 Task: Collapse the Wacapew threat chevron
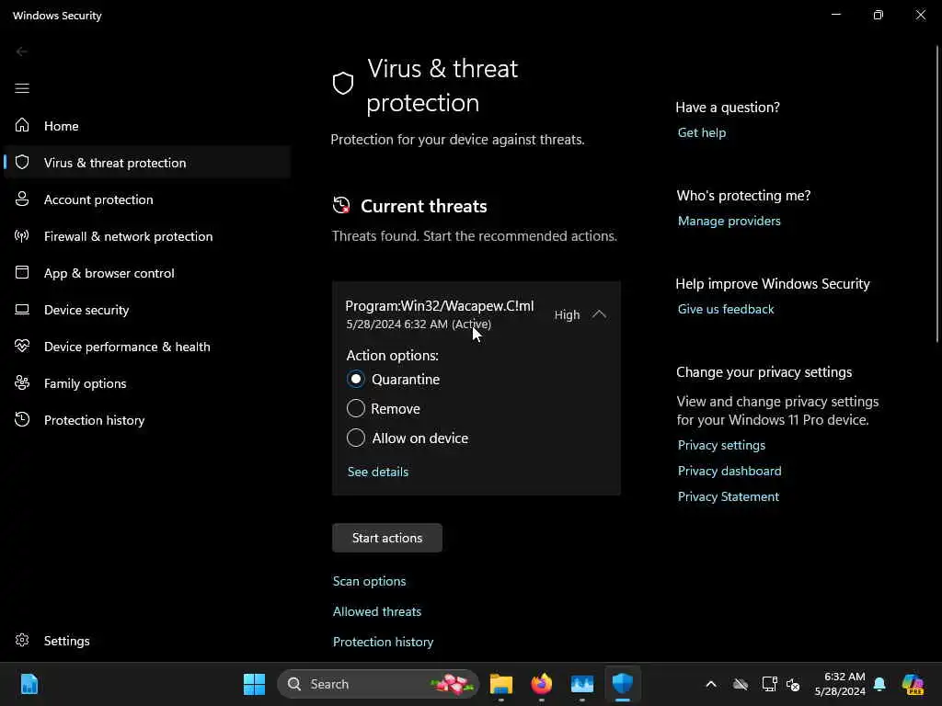click(x=599, y=314)
